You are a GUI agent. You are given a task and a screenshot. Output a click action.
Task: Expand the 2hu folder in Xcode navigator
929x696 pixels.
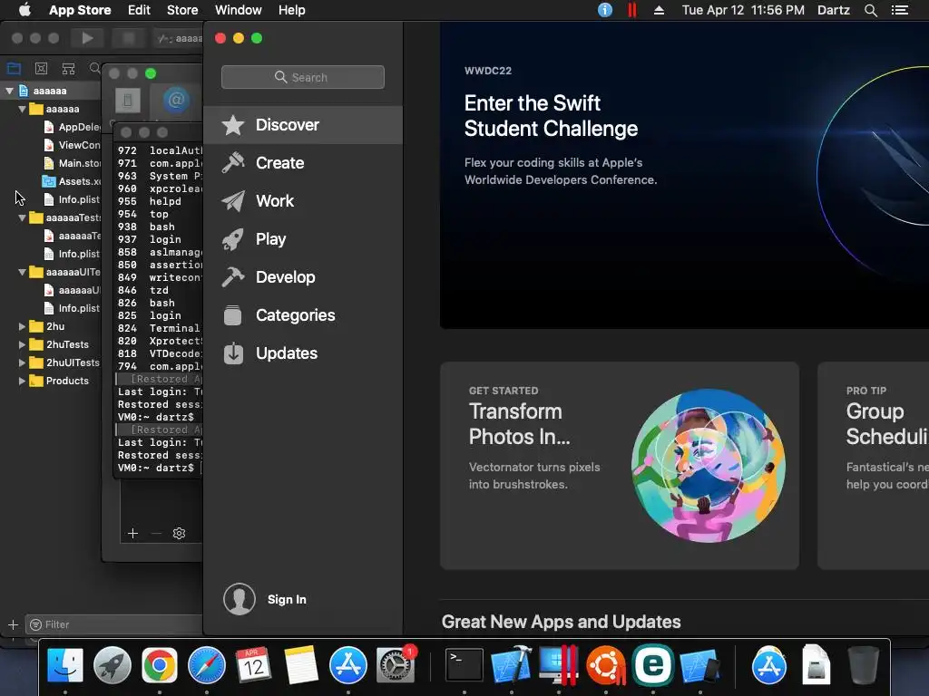click(22, 326)
